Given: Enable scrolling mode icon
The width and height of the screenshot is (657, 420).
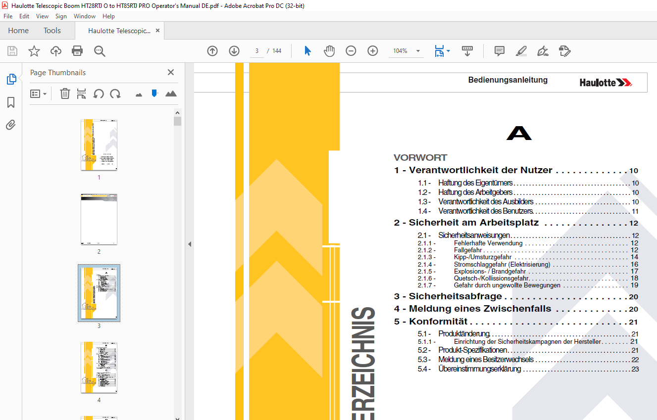Looking at the screenshot, I should (467, 51).
